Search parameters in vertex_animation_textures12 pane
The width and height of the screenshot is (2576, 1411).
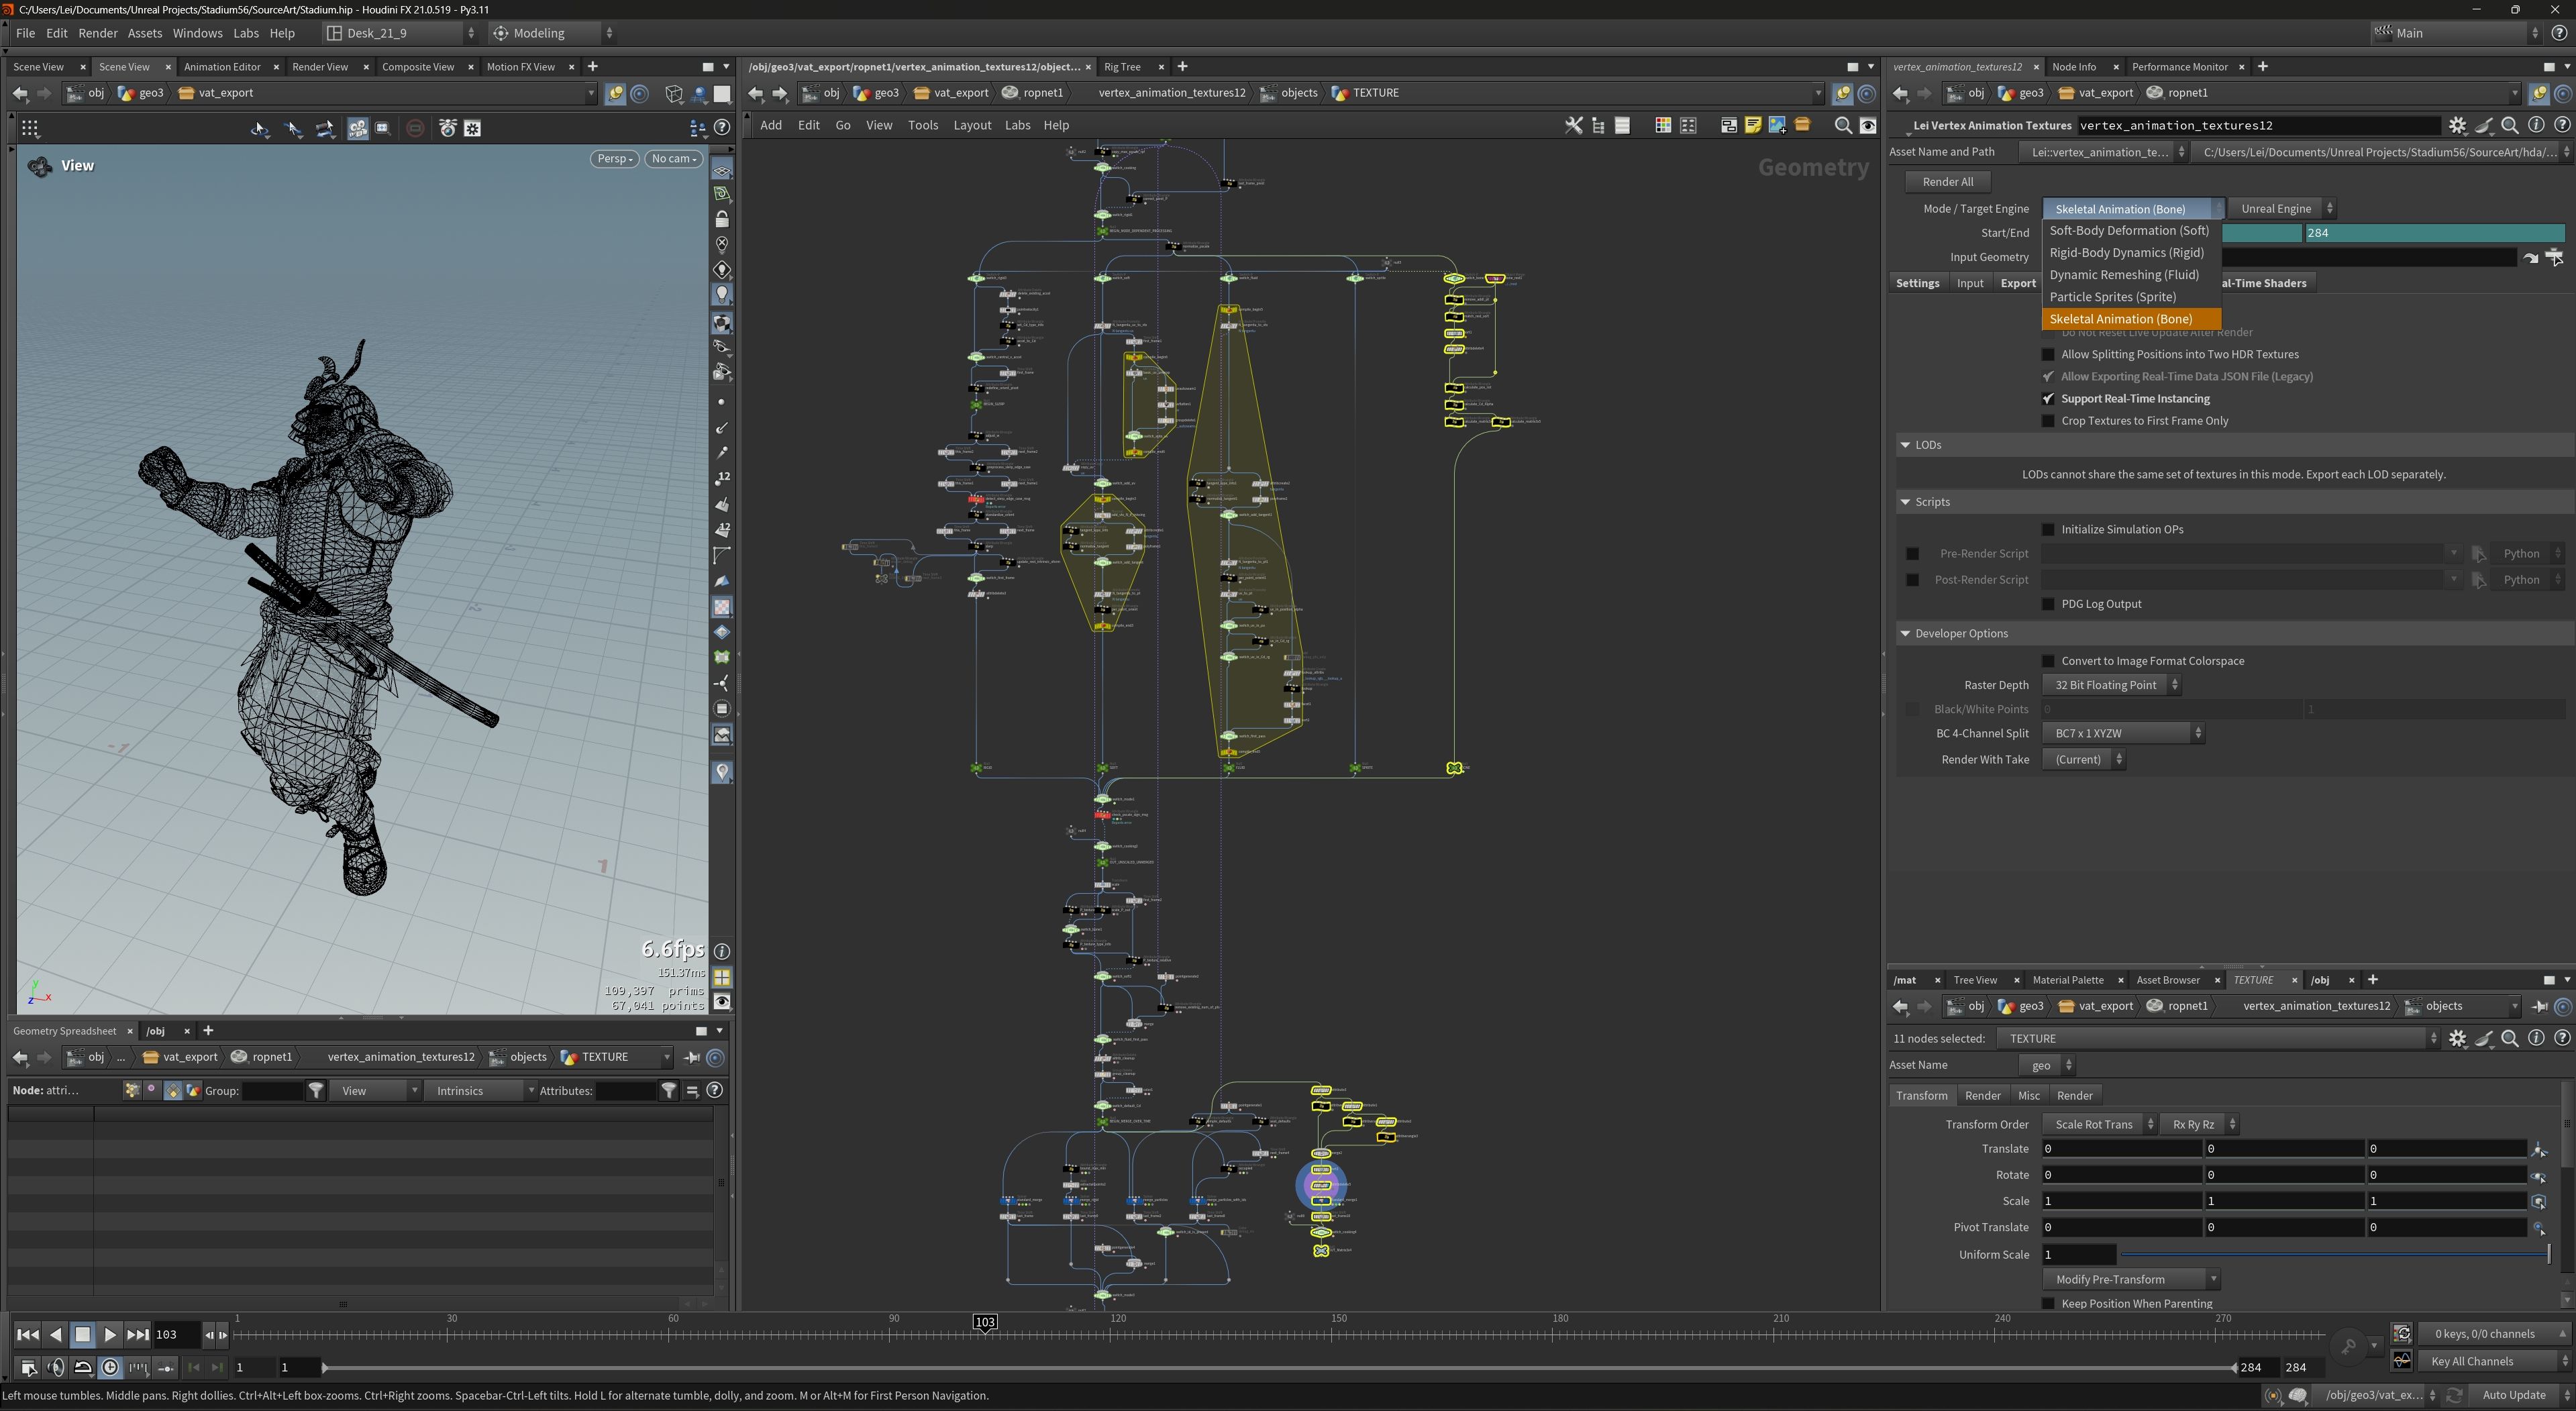2510,125
